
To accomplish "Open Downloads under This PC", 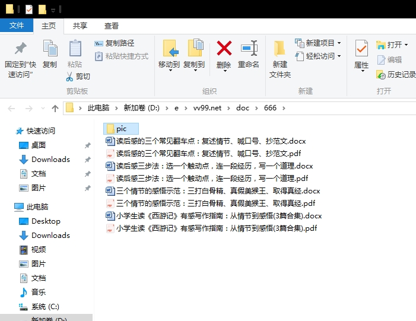I will [45, 236].
